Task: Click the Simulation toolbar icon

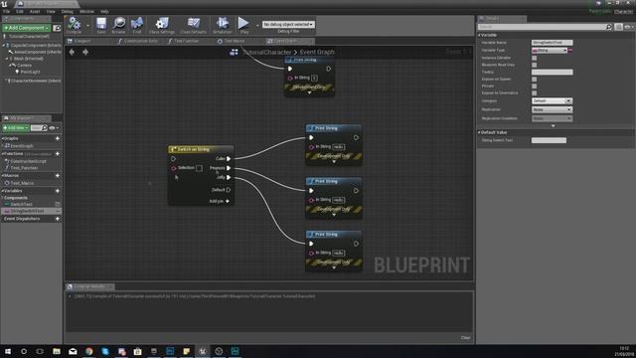Action: pos(223,24)
